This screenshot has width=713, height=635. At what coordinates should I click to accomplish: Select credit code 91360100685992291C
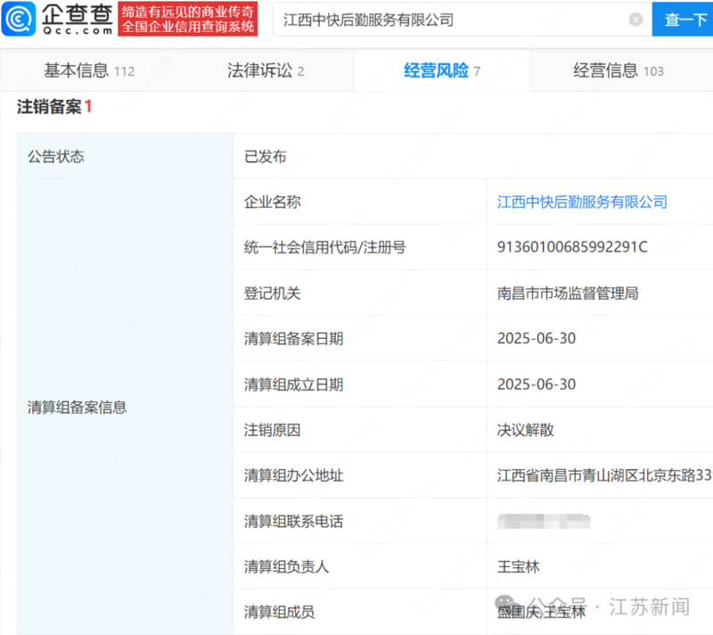pyautogui.click(x=572, y=247)
